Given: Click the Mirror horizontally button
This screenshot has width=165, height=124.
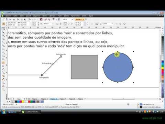Looking at the screenshot, I should 57,24.
